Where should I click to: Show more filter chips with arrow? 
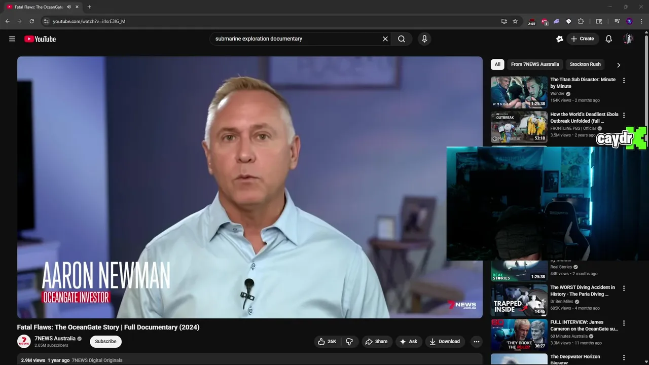(618, 65)
